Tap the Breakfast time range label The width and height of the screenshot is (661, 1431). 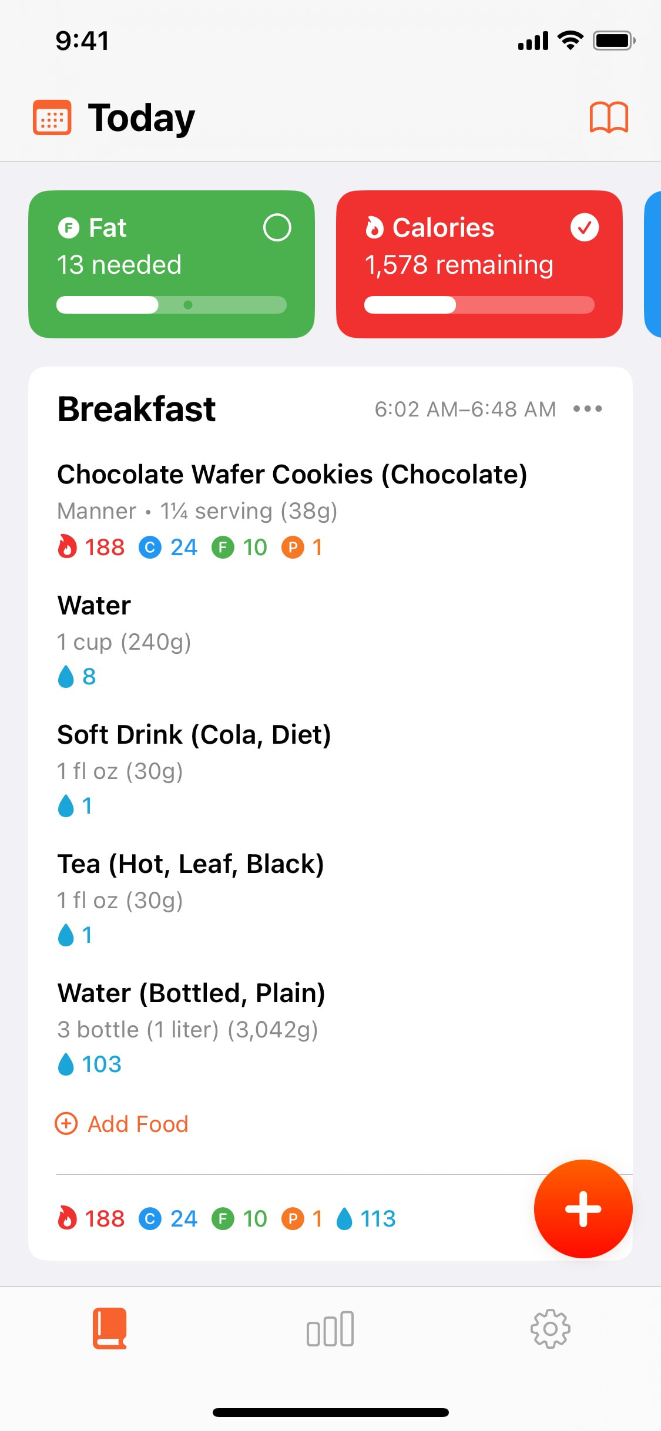pos(465,409)
